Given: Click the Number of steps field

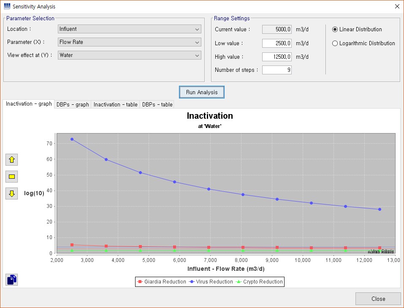Looking at the screenshot, I should click(277, 70).
